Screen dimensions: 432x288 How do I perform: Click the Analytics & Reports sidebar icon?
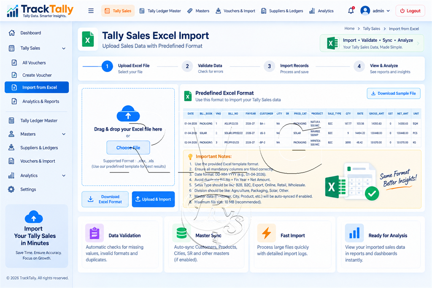pos(14,101)
